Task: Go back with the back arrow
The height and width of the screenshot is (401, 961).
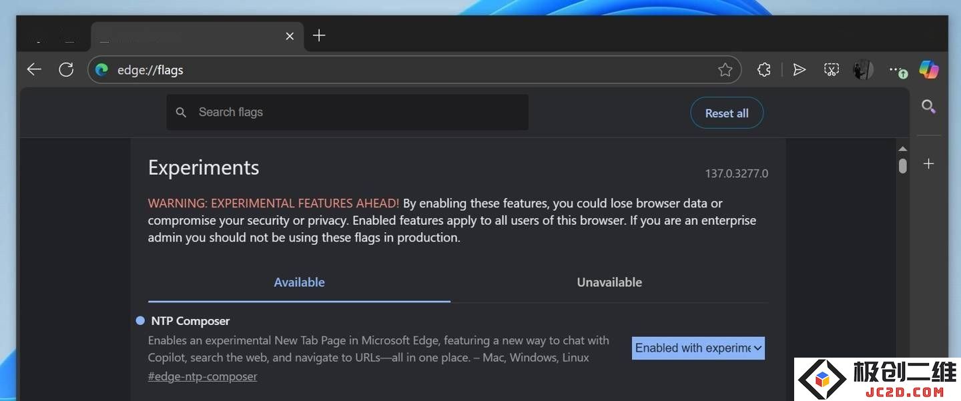Action: click(34, 69)
